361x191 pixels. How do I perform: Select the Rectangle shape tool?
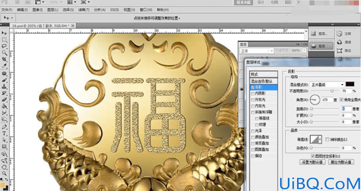coord(4,146)
